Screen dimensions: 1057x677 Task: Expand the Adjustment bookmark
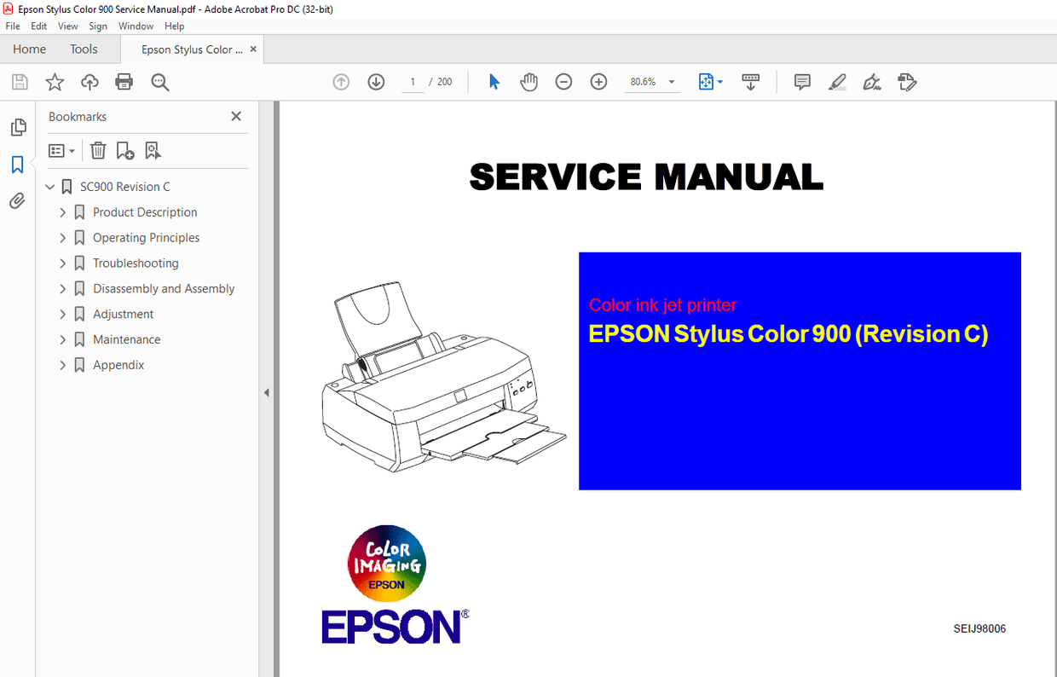pos(62,314)
